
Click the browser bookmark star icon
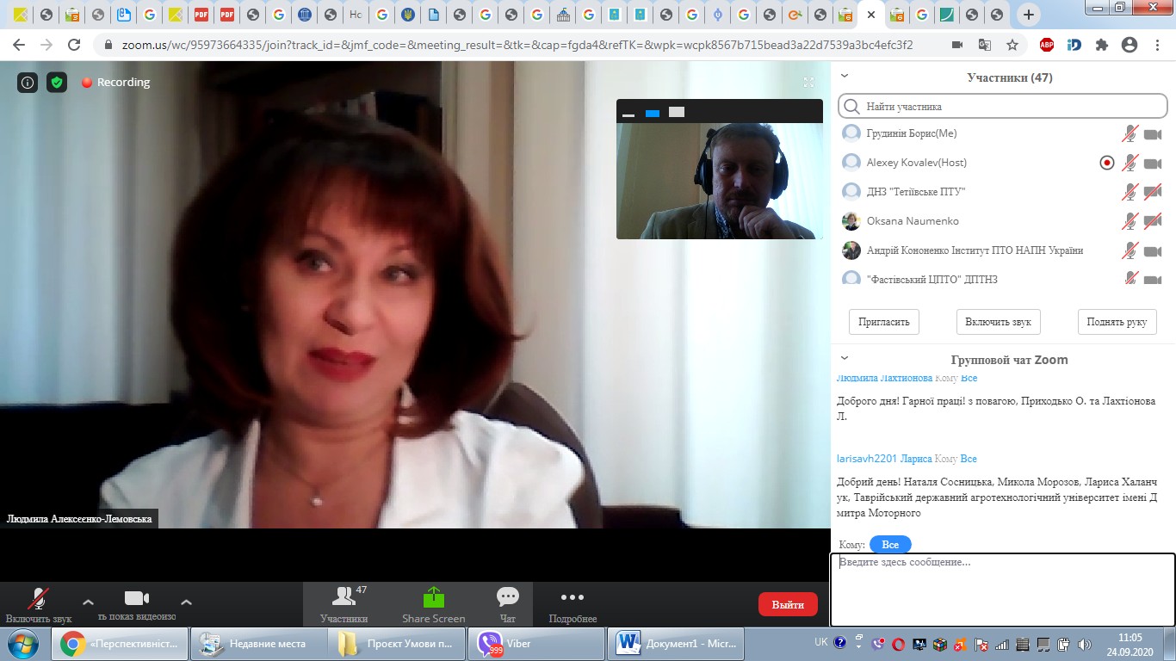coord(1012,45)
